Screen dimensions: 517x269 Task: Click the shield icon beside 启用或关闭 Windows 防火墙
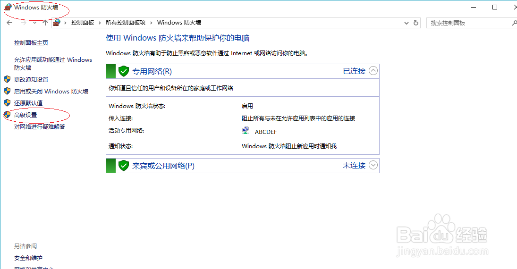click(x=7, y=91)
